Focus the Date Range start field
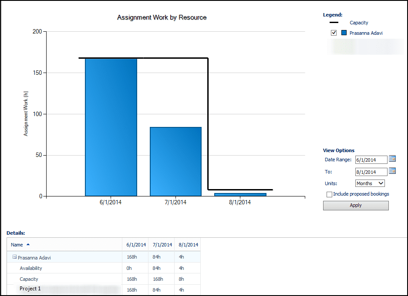The image size is (408, 296). [371, 160]
